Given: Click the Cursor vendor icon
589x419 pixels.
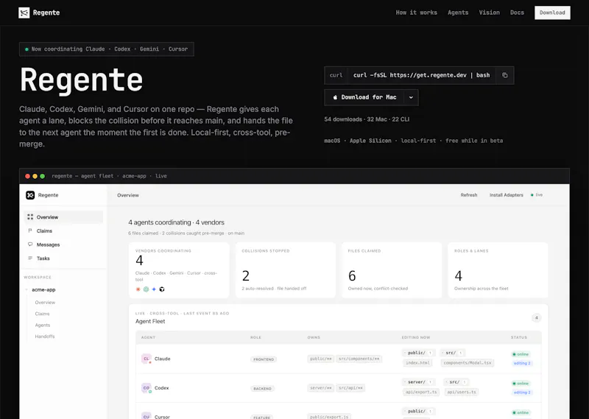Looking at the screenshot, I should tap(162, 289).
